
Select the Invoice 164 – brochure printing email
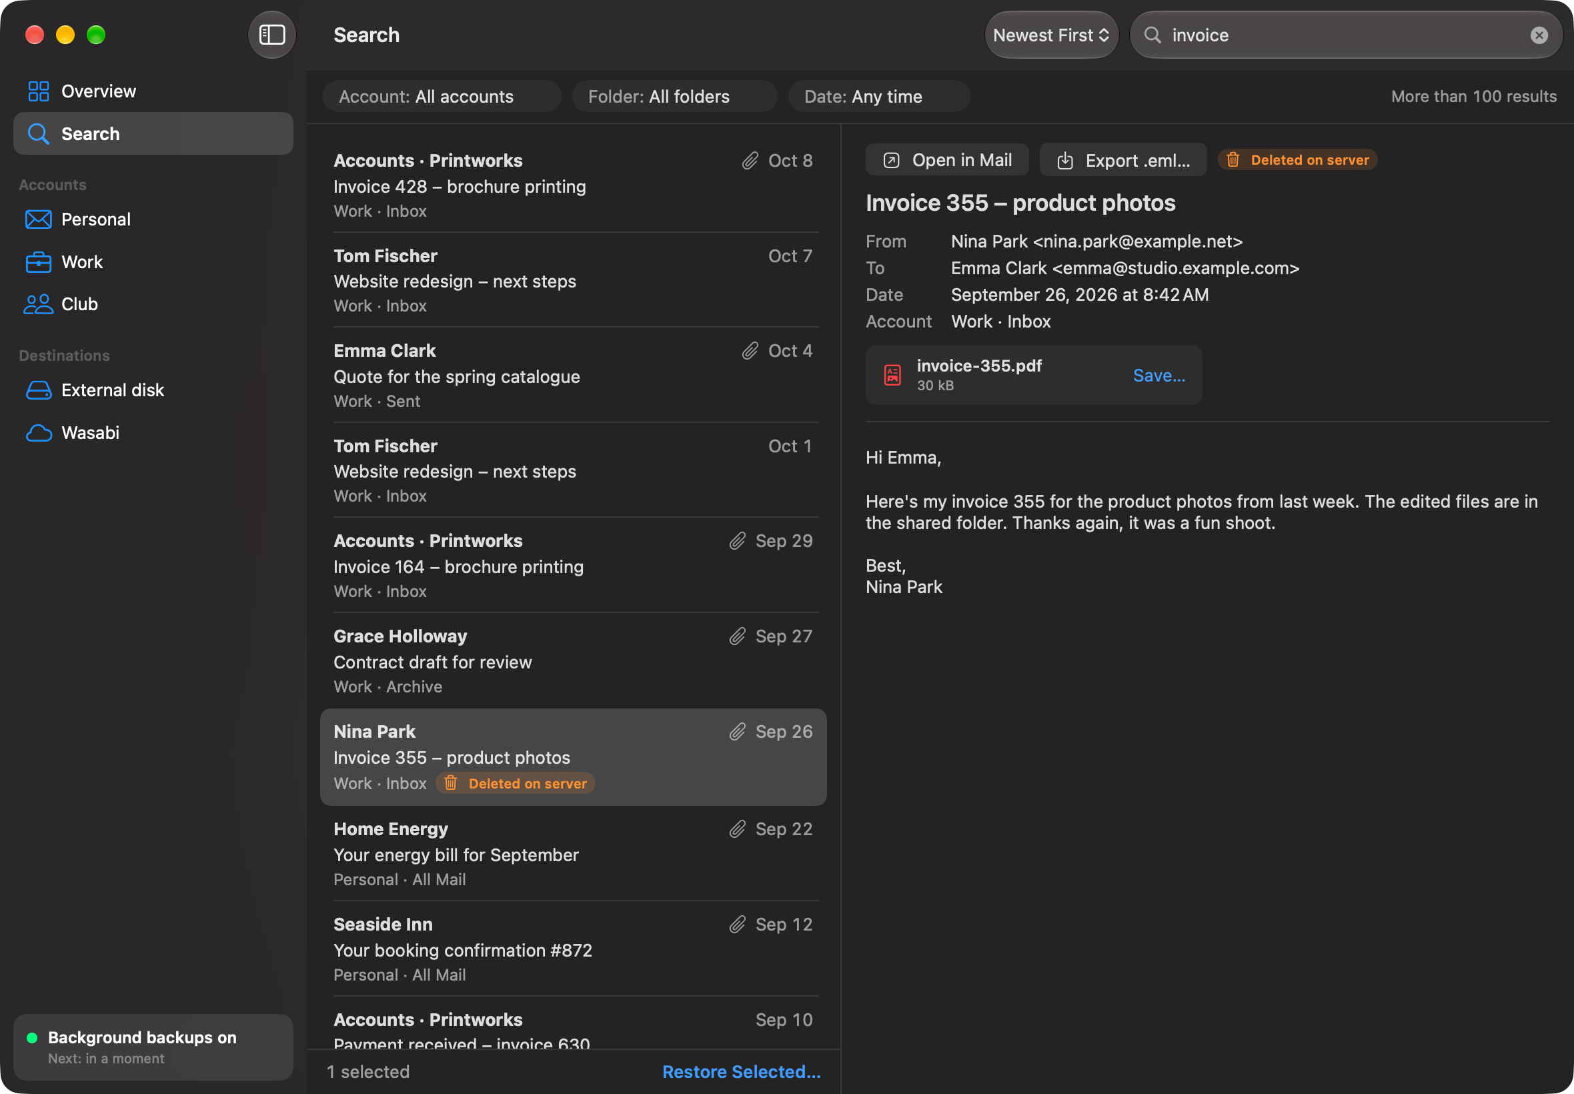coord(574,566)
